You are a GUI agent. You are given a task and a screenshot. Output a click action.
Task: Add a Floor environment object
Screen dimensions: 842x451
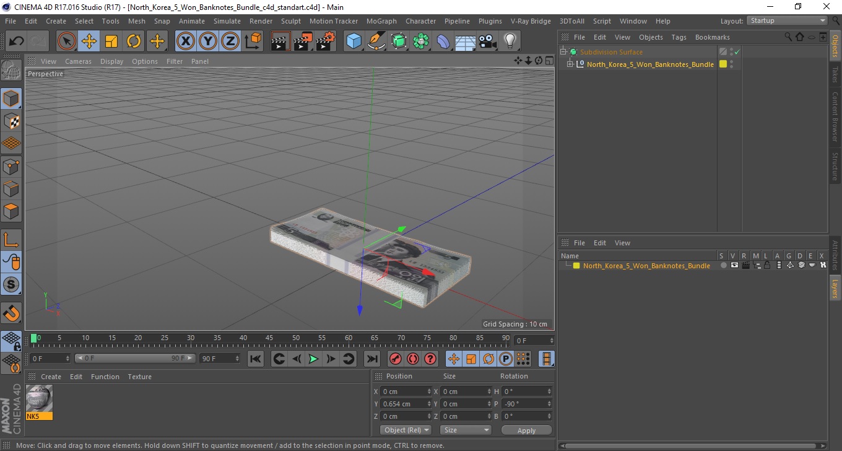[x=466, y=42]
